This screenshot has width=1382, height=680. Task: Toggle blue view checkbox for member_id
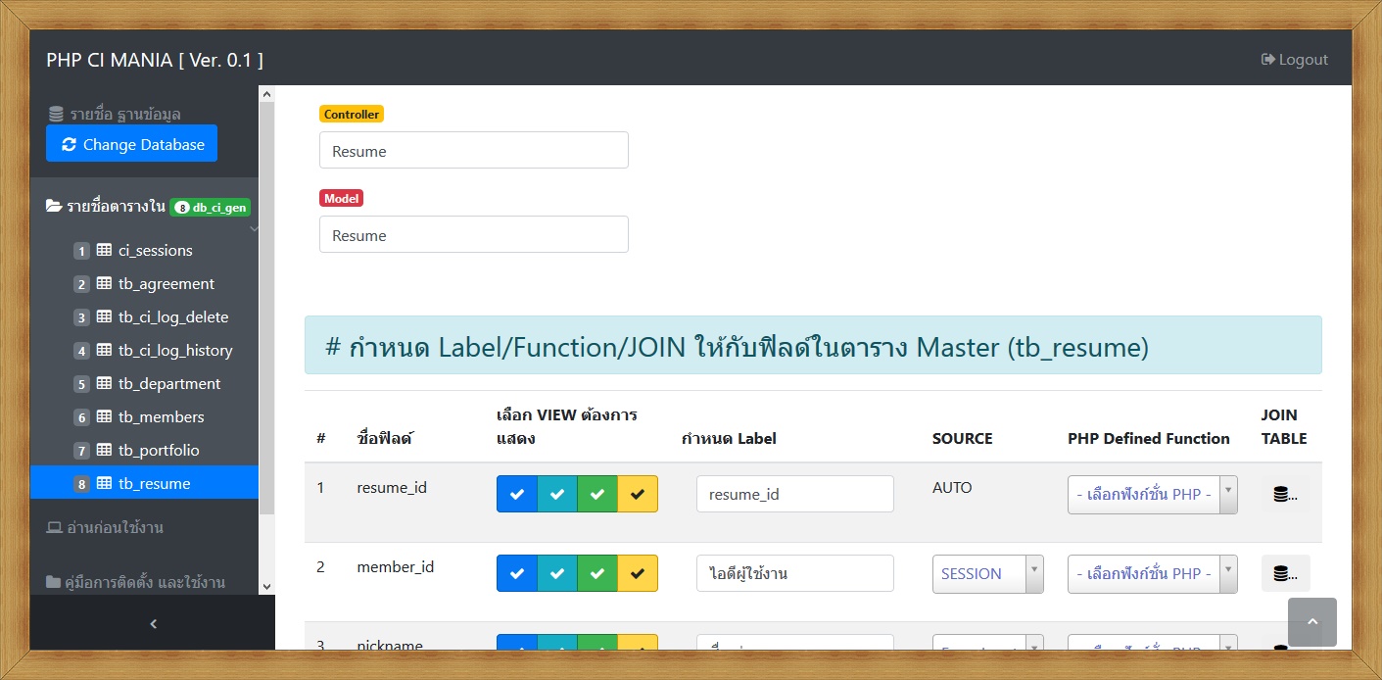coord(517,573)
